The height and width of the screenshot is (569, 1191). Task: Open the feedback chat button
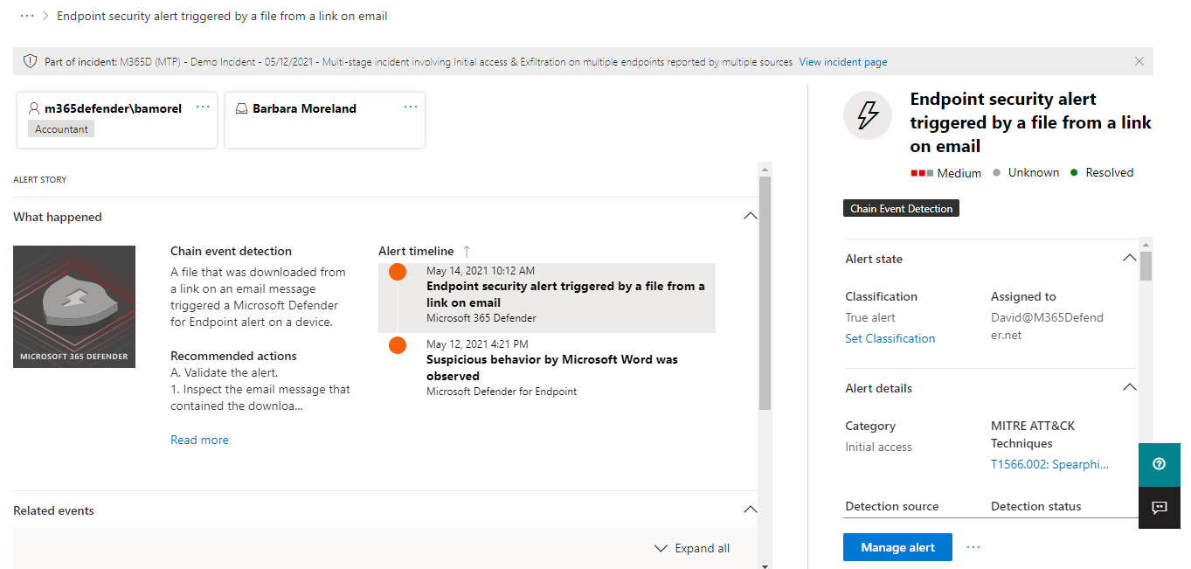[1160, 507]
